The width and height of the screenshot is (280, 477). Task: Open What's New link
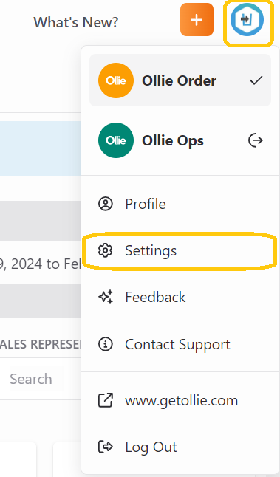click(x=76, y=22)
